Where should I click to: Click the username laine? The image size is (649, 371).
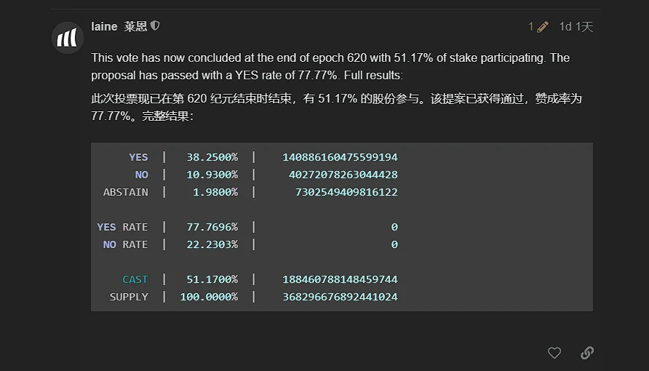[104, 26]
